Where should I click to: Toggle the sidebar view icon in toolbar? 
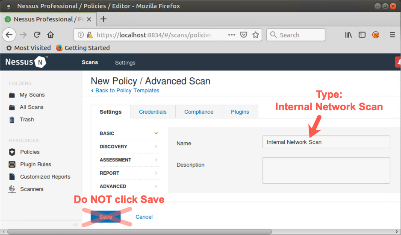362,35
